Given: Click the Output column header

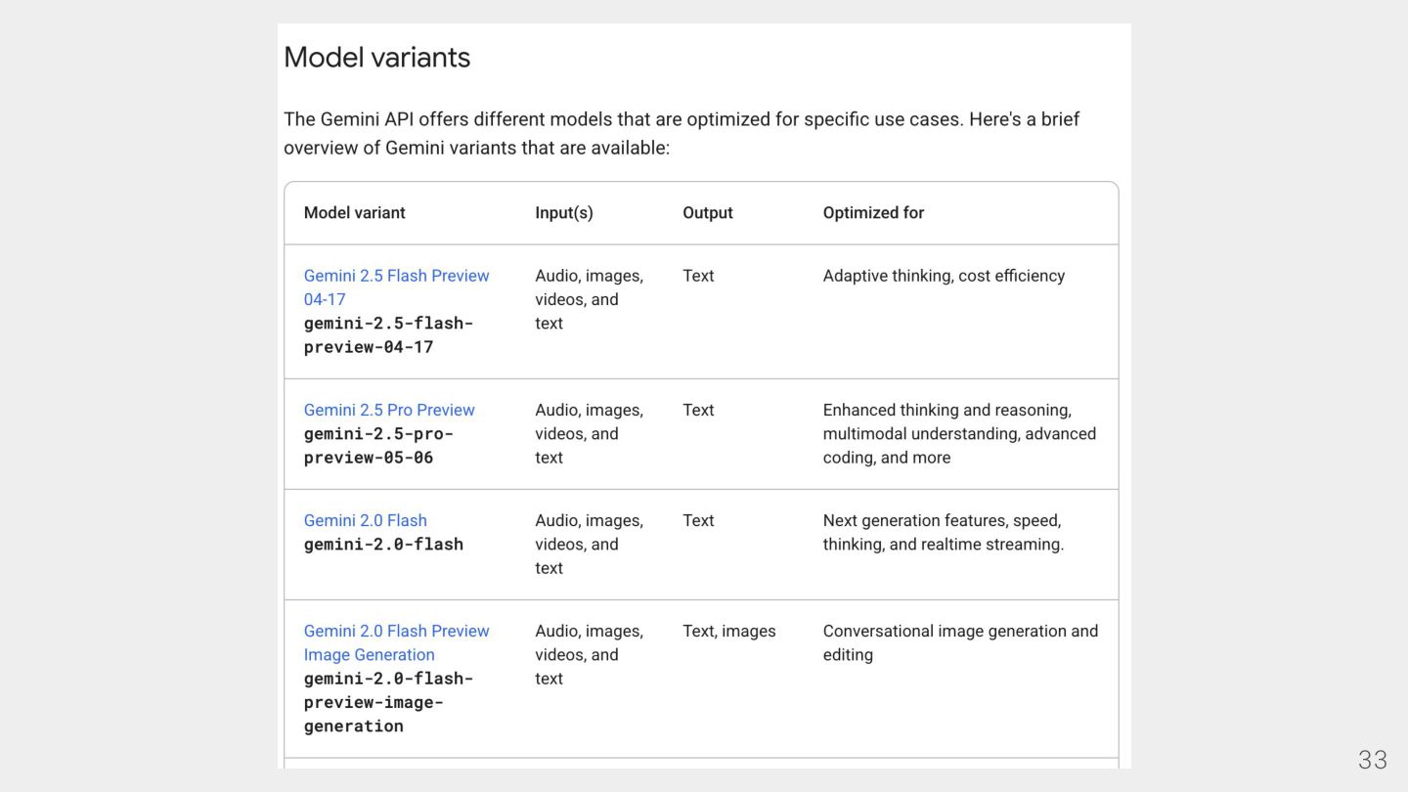Looking at the screenshot, I should pyautogui.click(x=707, y=212).
